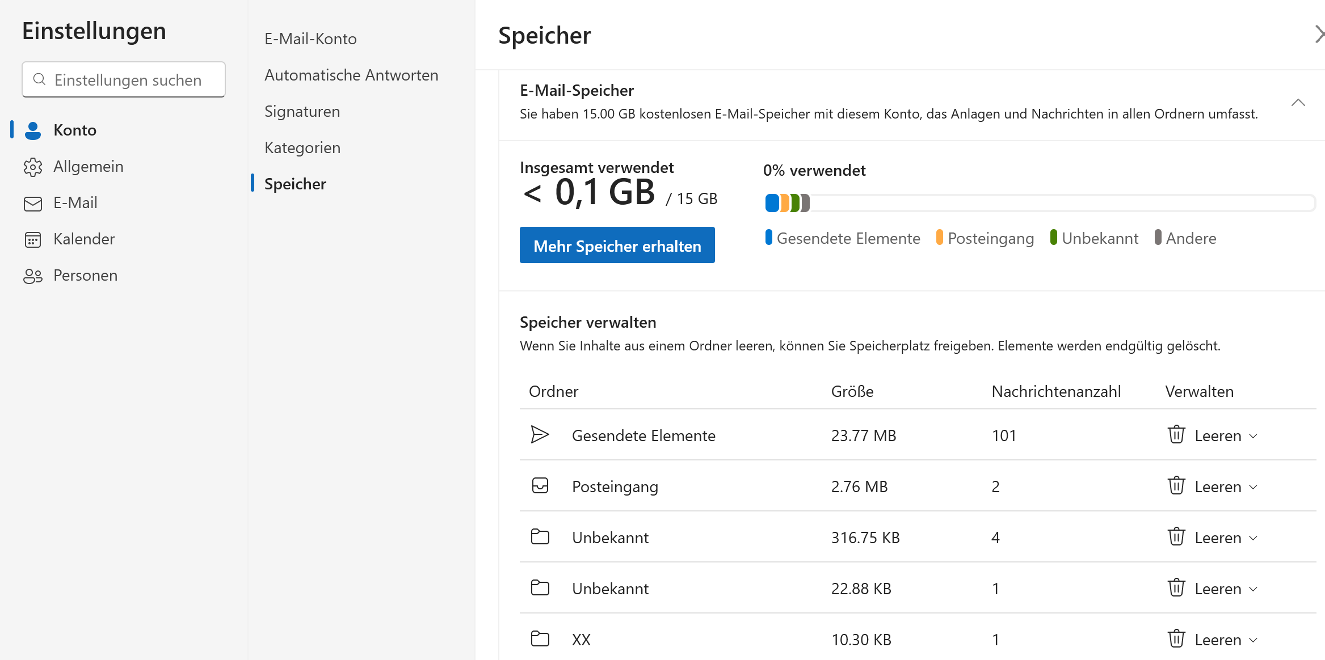The height and width of the screenshot is (660, 1325).
Task: Select the Kategorien menu entry
Action: (302, 148)
